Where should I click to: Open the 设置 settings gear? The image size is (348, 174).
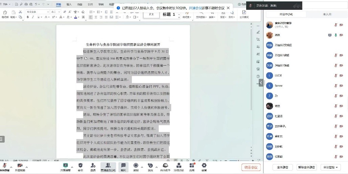204,166
